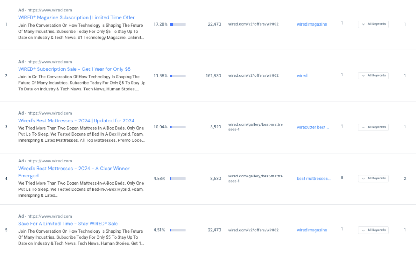Click the 11.38% traffic share bar
Screen dimensions: 416x254
(178, 76)
